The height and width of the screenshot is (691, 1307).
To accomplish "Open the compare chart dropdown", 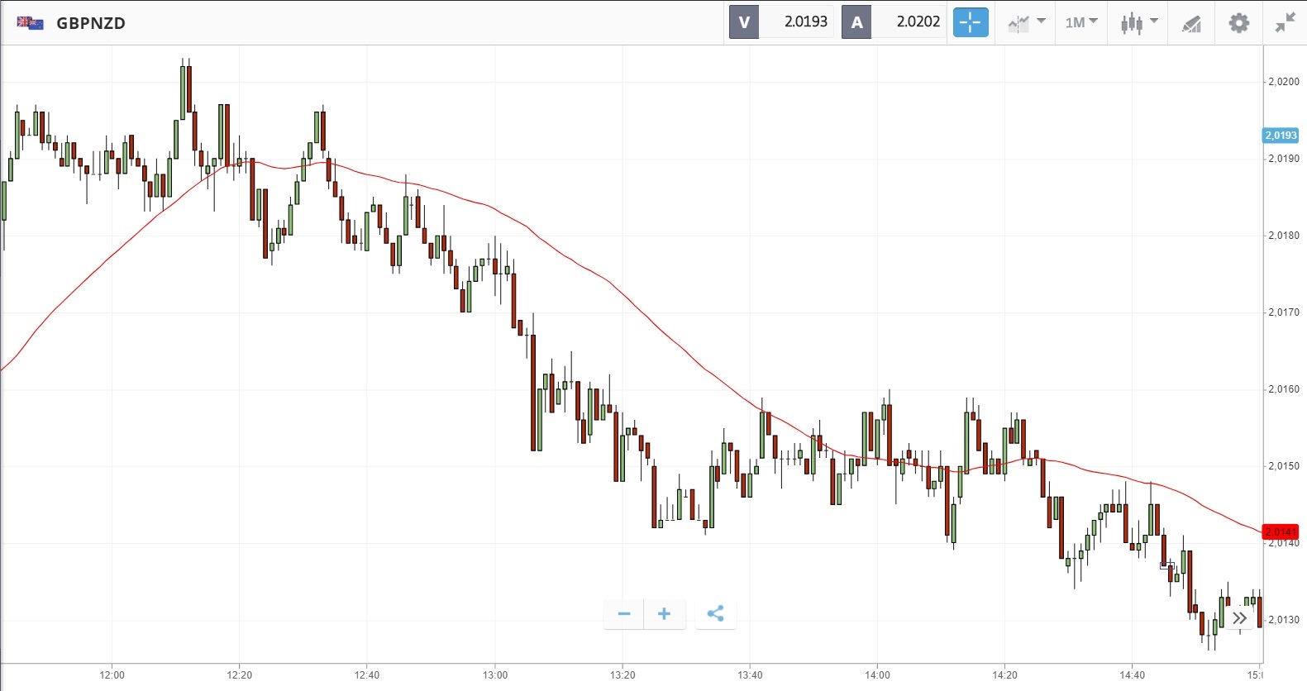I will [x=1026, y=22].
